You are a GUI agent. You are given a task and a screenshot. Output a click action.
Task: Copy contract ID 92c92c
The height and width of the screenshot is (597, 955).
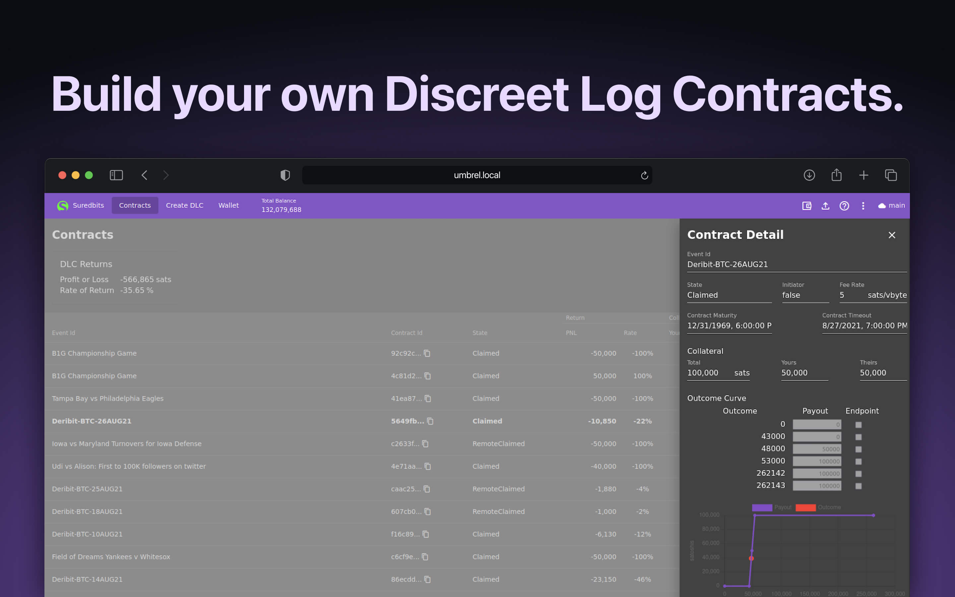[x=427, y=353]
